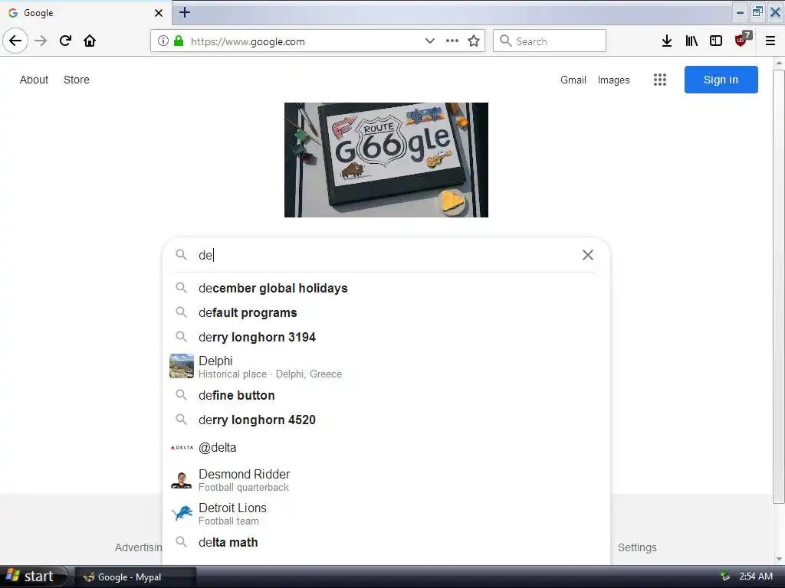Show site information icon in address bar

pos(163,41)
